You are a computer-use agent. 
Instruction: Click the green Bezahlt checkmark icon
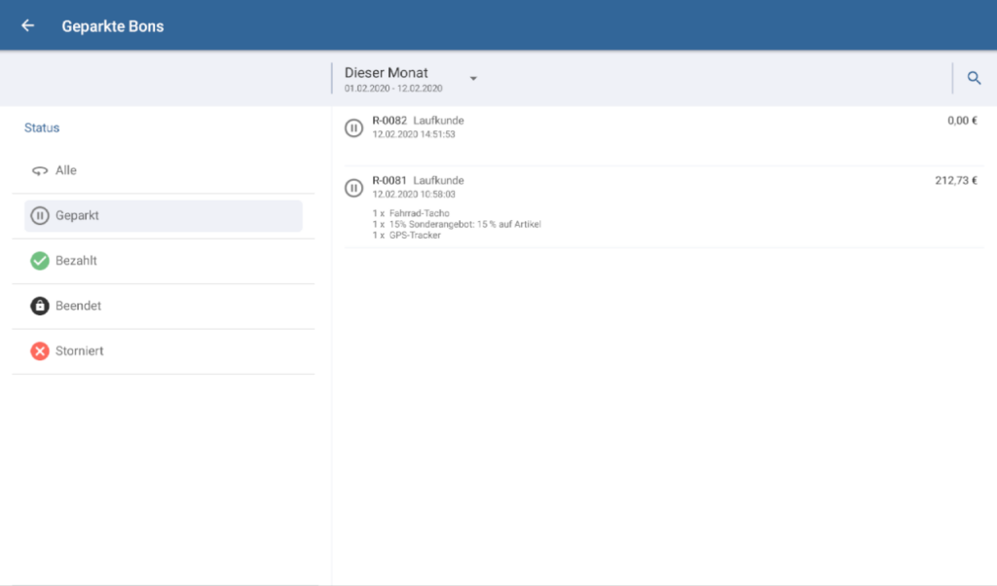coord(40,261)
